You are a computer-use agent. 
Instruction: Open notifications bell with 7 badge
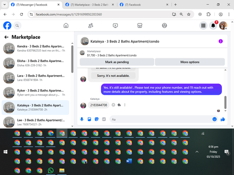(213, 26)
